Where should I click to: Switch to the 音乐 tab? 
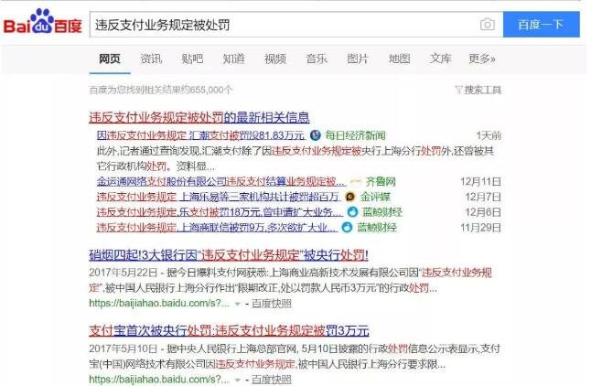tap(317, 59)
